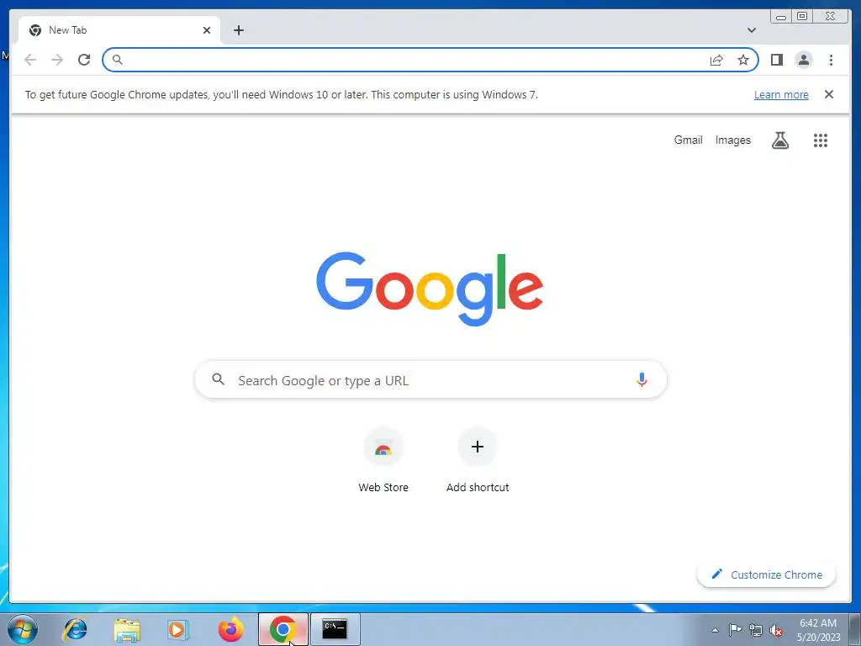
Task: Bookmark this tab with the star icon
Action: (x=743, y=60)
